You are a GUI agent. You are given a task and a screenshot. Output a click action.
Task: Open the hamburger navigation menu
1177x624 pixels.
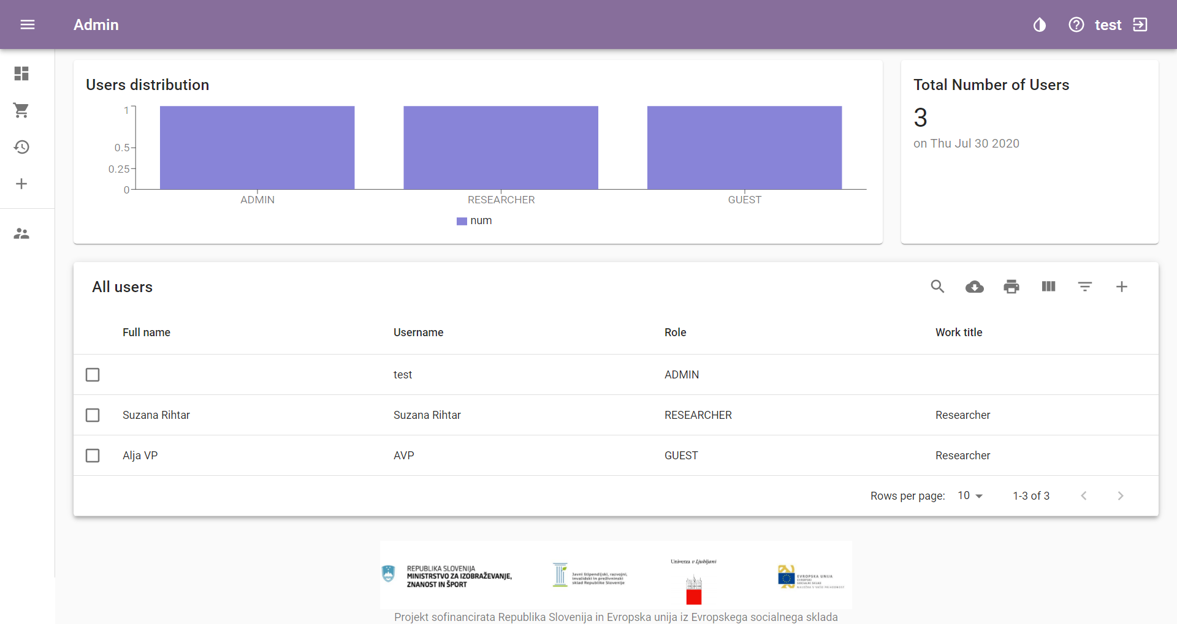tap(28, 24)
